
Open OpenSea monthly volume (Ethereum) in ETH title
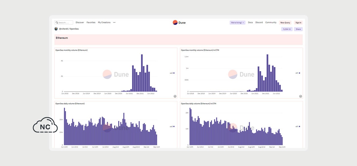tap(200, 50)
